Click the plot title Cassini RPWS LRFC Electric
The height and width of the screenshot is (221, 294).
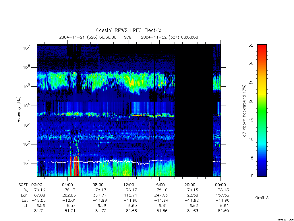click(128, 30)
